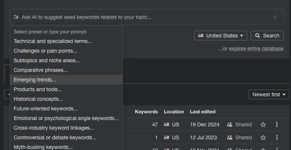Click the AI sparkle icon in prompt field
The width and height of the screenshot is (291, 150).
(16, 17)
